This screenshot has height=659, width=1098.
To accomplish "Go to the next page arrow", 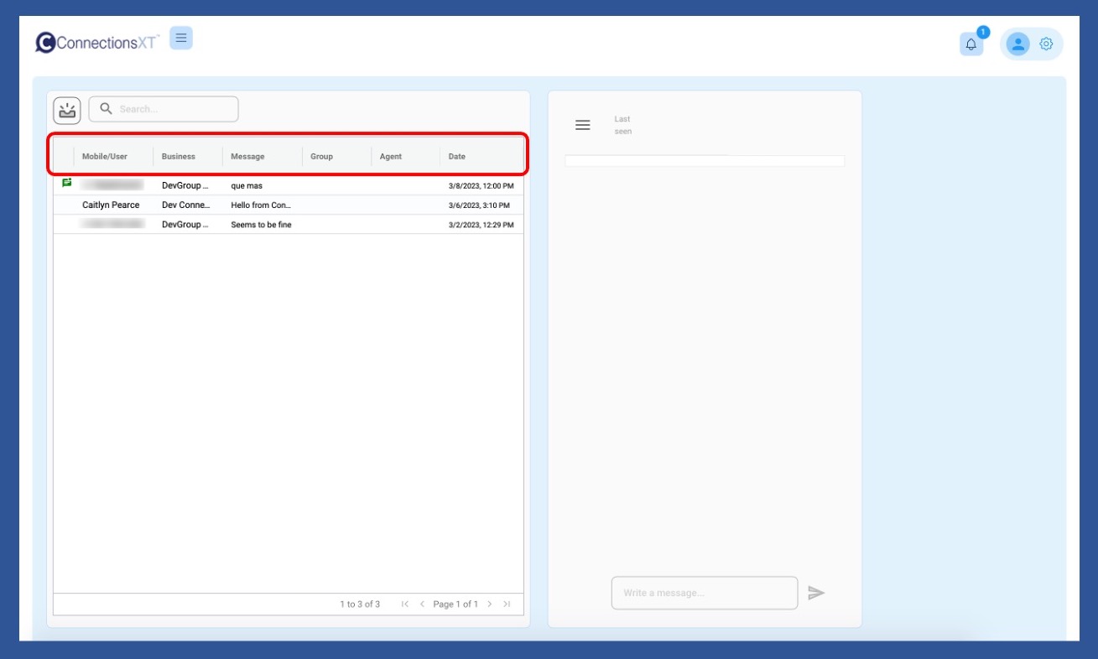I will click(x=490, y=604).
